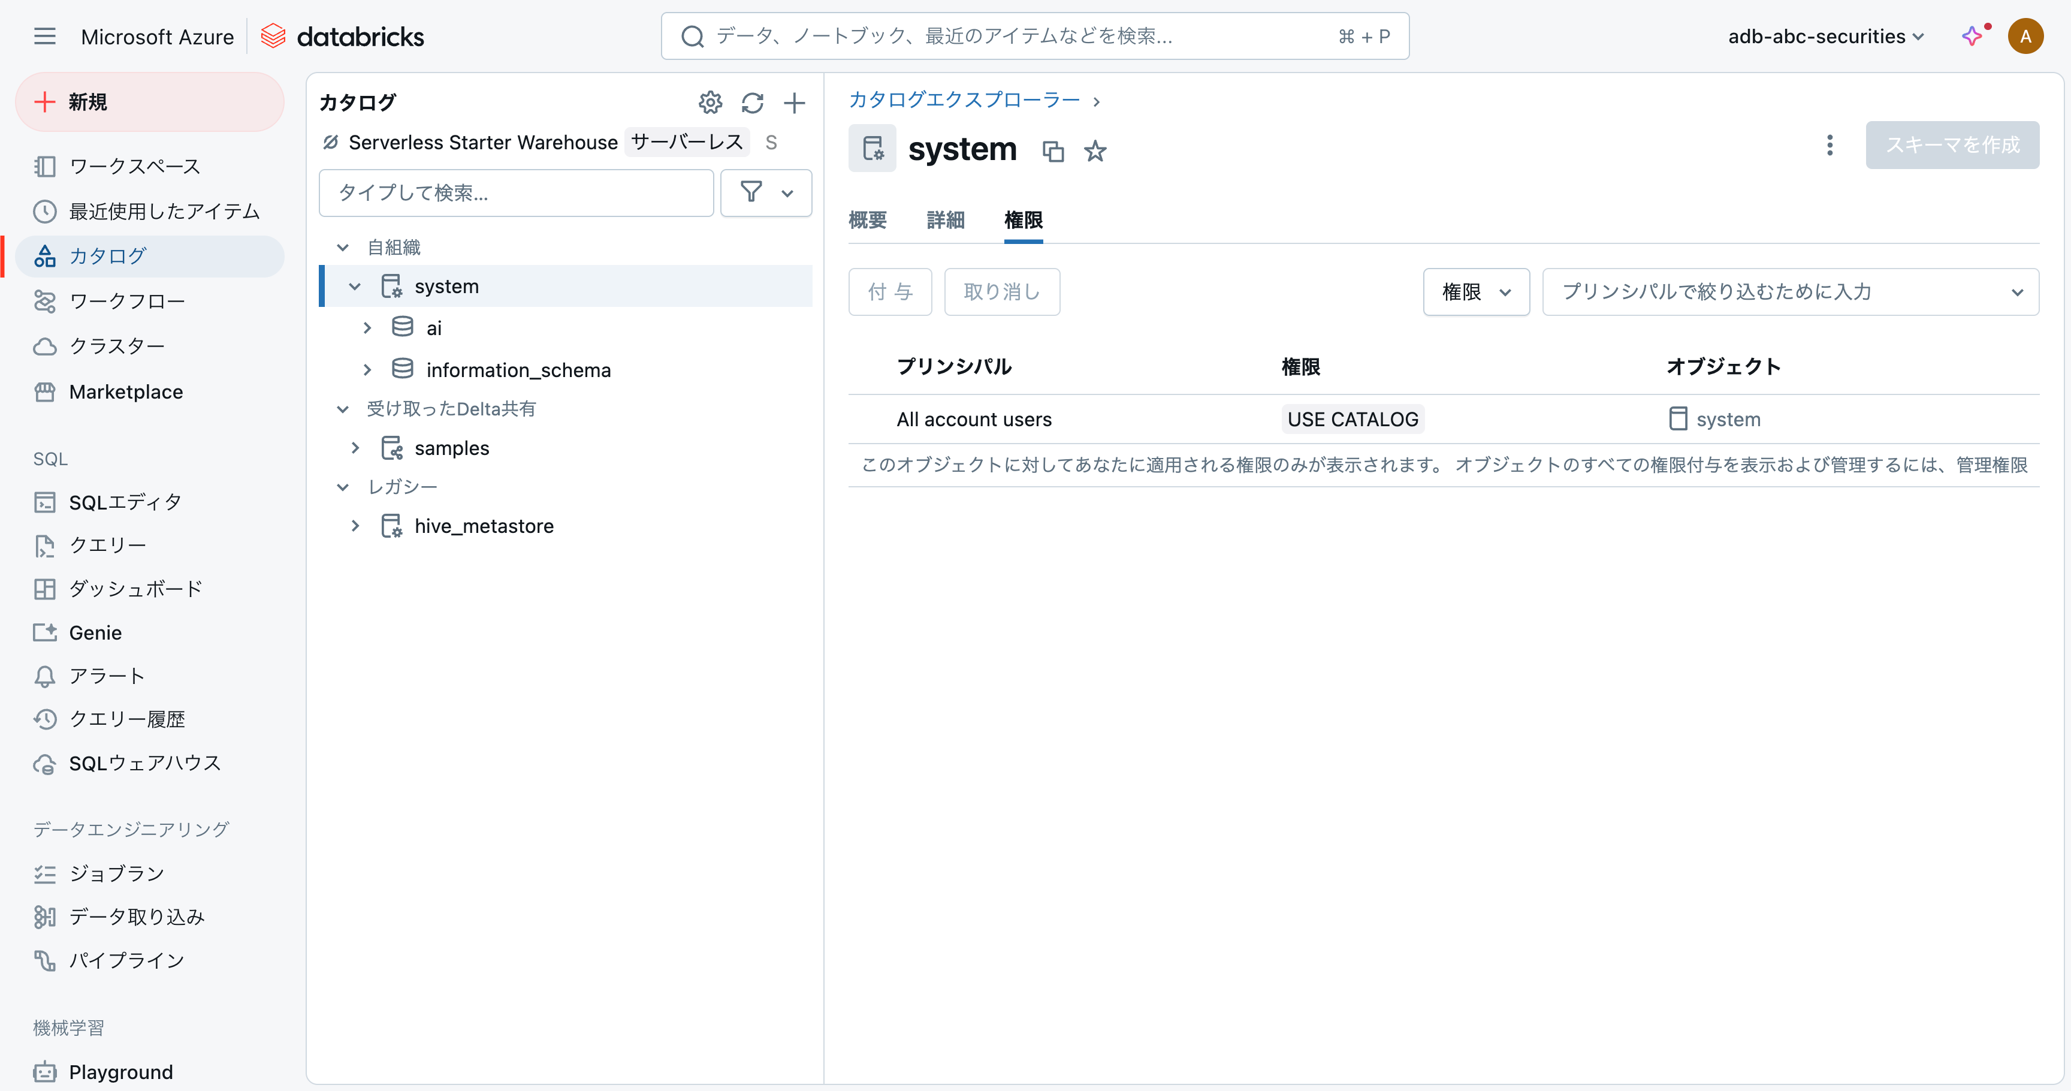The image size is (2071, 1091).
Task: Star the system catalog as favorite
Action: (x=1095, y=151)
